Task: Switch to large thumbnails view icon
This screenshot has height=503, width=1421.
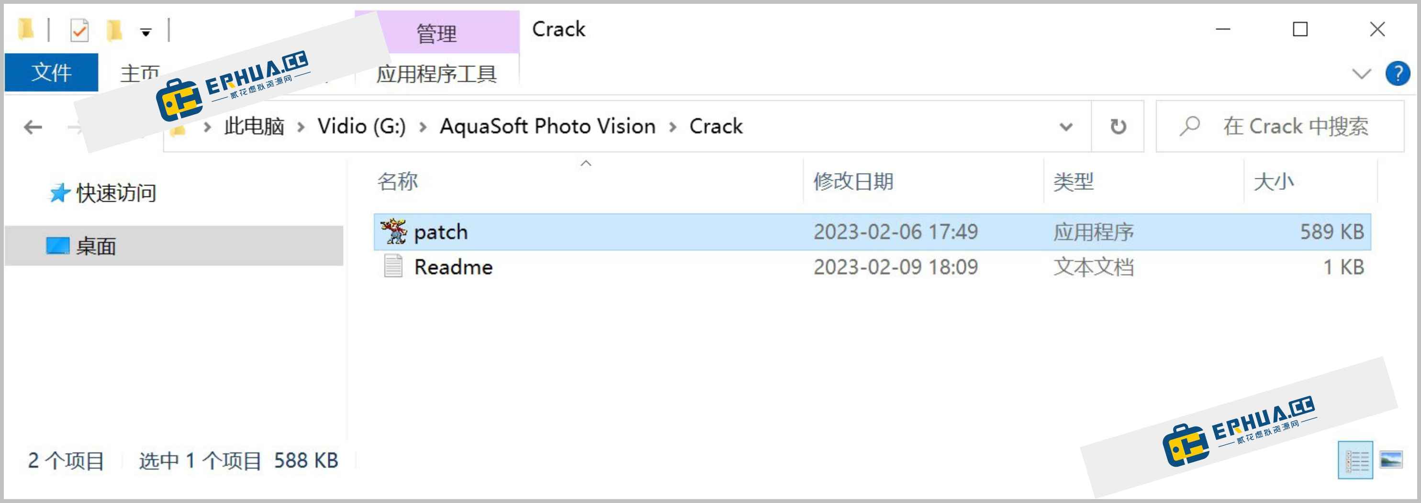Action: [x=1391, y=459]
